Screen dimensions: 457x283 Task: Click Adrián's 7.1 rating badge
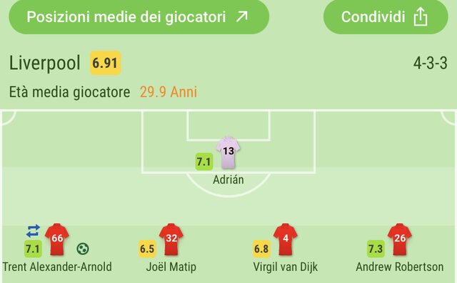click(x=204, y=162)
